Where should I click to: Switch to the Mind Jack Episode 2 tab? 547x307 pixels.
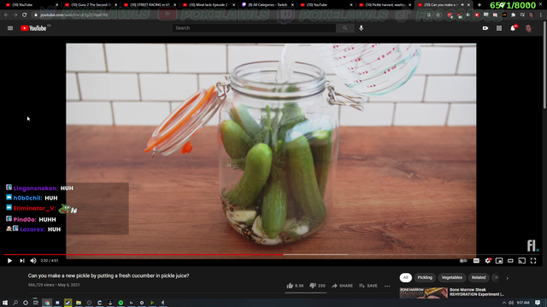click(x=209, y=5)
